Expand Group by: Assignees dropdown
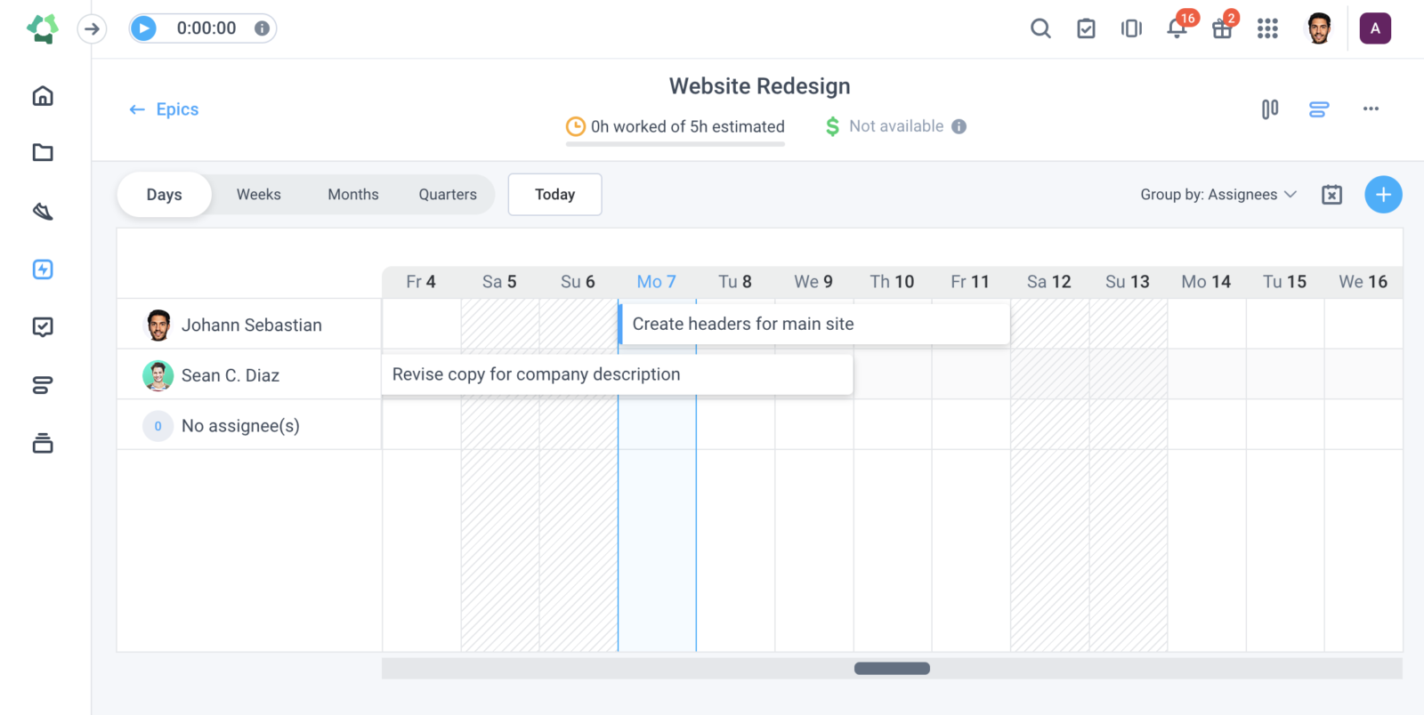This screenshot has height=715, width=1424. [1218, 195]
